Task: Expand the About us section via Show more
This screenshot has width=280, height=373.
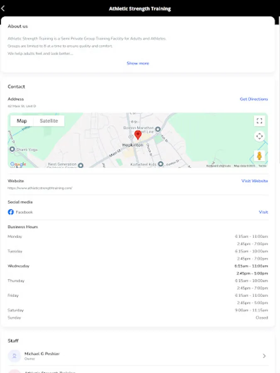Action: [x=138, y=63]
